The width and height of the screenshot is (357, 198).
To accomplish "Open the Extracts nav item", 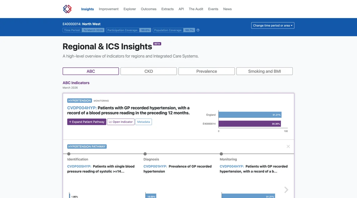I will (x=167, y=9).
